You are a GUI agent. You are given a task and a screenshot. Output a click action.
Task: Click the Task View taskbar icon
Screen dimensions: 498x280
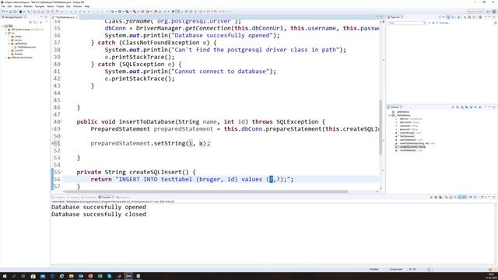23,276
